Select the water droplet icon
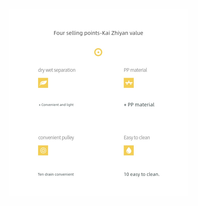The width and height of the screenshot is (198, 206). [129, 150]
